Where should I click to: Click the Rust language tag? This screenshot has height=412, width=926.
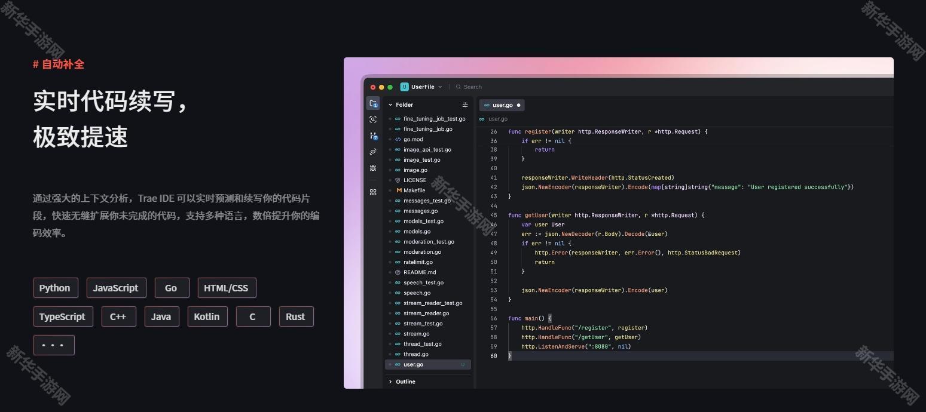295,316
